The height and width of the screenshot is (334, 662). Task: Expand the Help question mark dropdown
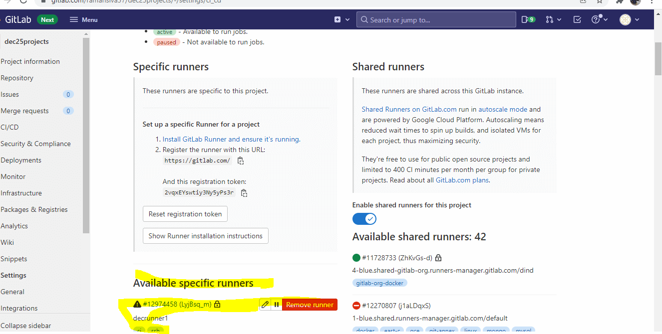599,20
